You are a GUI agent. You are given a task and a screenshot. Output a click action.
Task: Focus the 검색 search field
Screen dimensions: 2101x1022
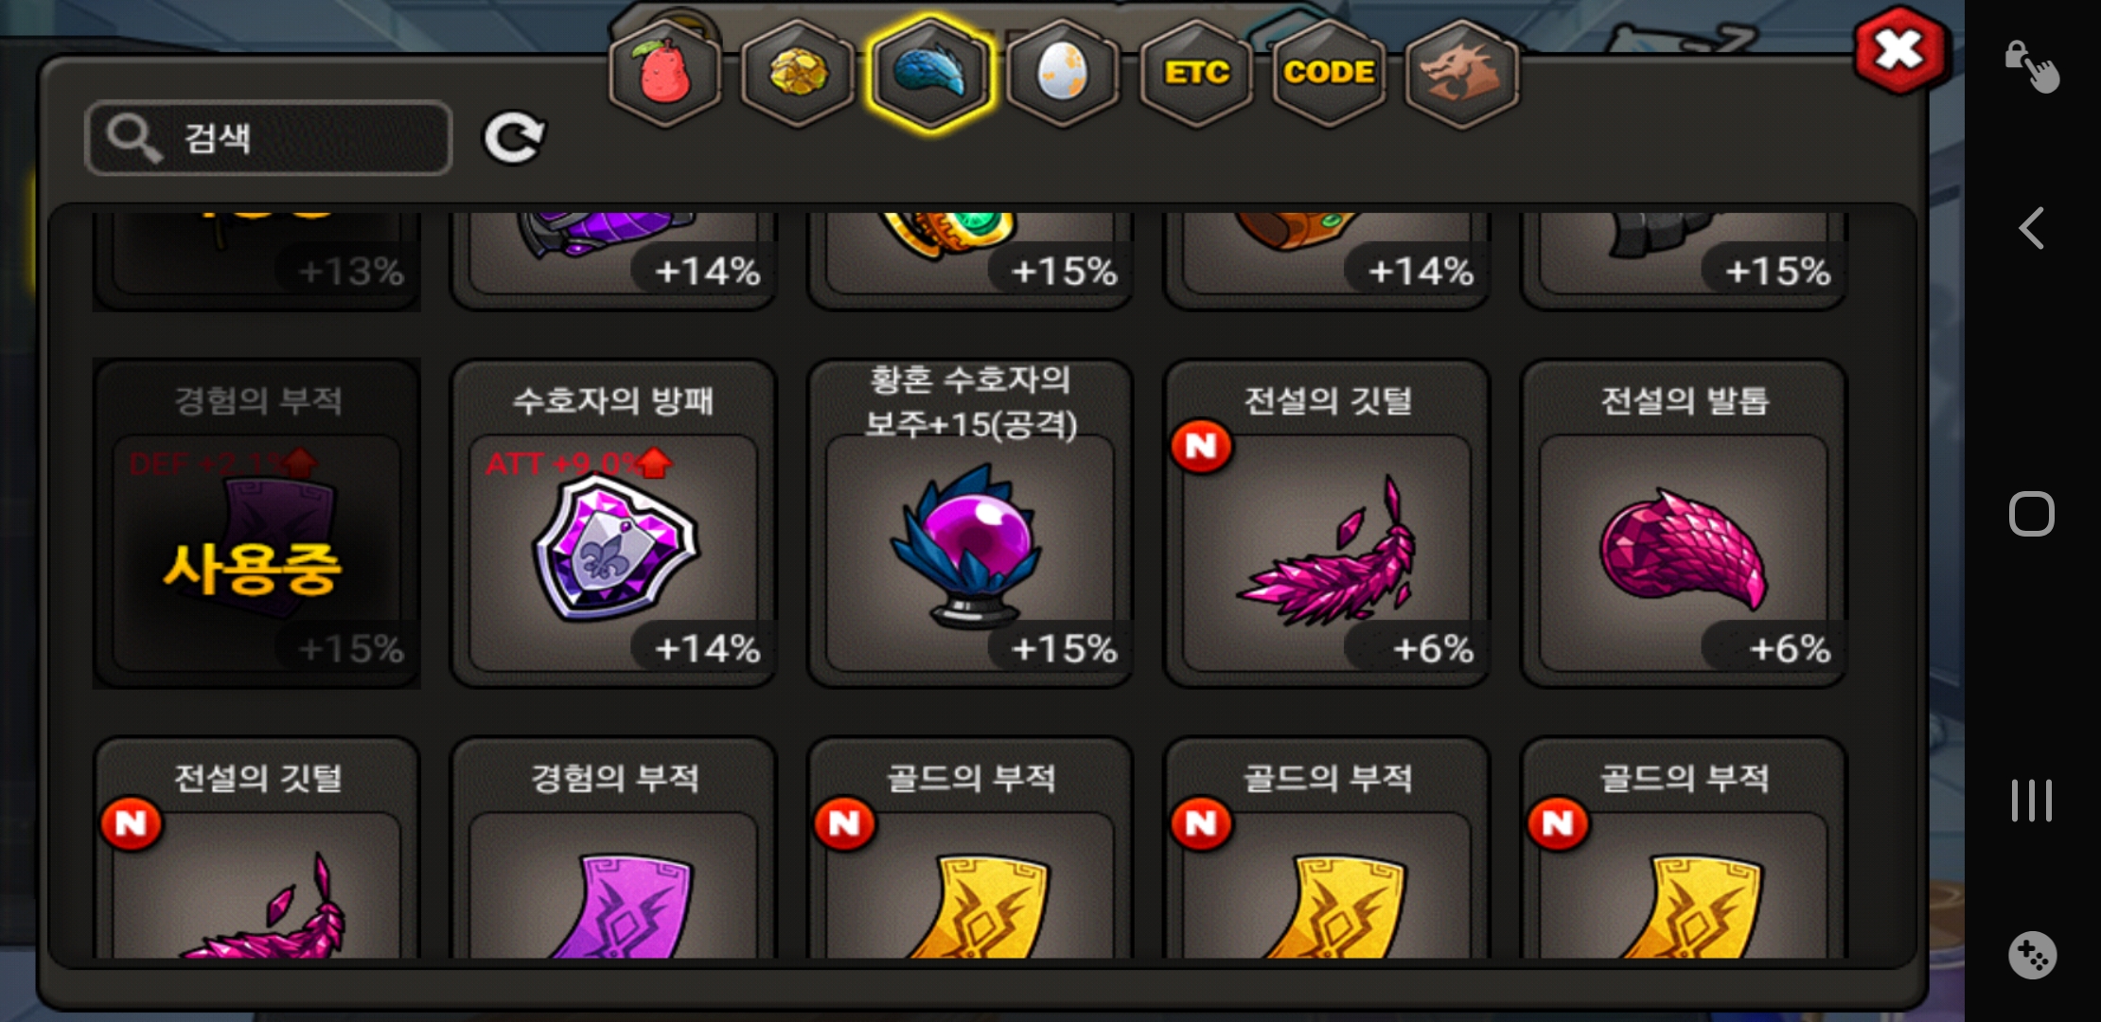pyautogui.click(x=269, y=138)
